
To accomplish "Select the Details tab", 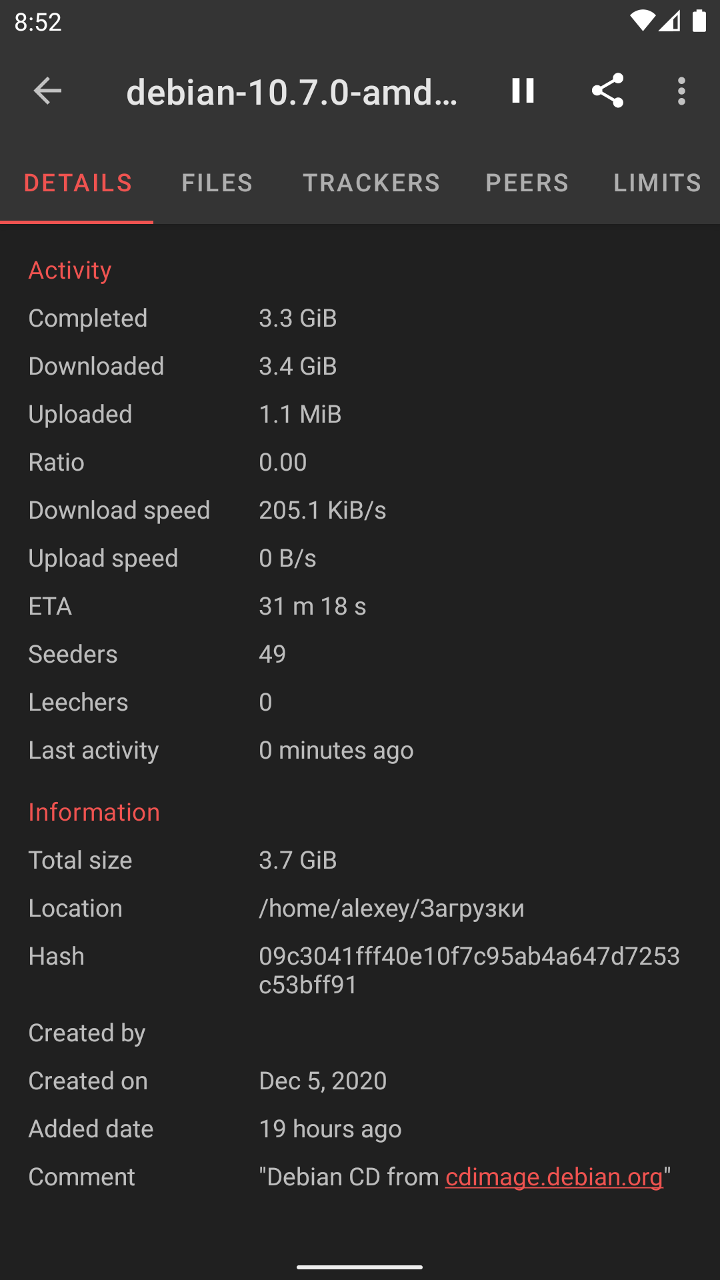I will tap(78, 183).
